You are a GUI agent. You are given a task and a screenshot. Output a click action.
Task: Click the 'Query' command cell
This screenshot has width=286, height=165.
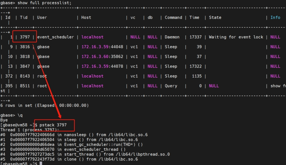point(171,86)
